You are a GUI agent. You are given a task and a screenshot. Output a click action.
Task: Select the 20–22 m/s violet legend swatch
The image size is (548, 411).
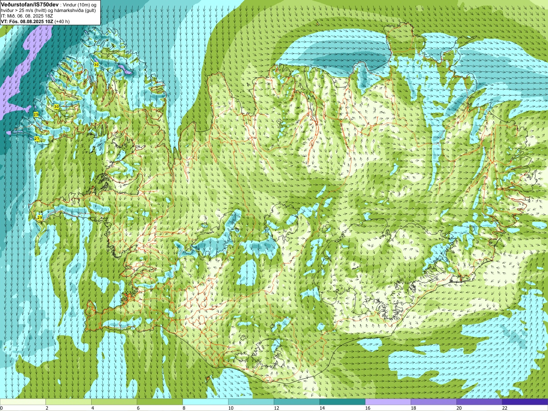pos(479,402)
